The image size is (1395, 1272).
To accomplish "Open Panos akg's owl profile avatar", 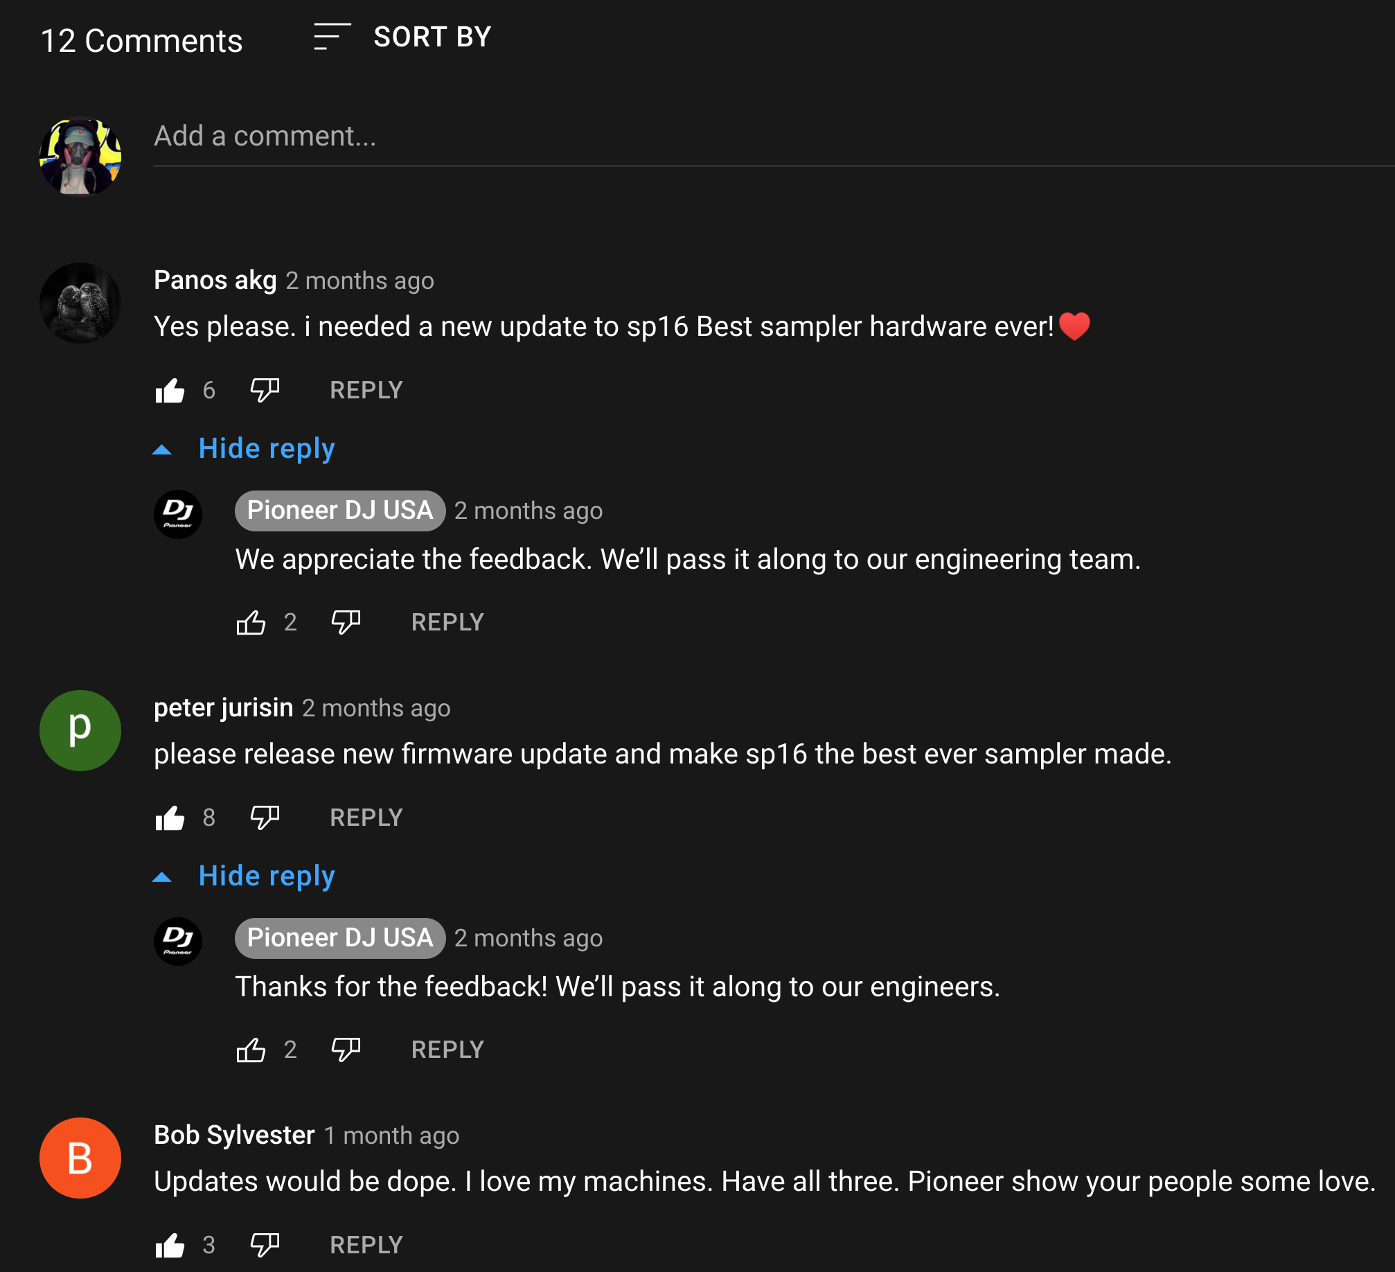I will [80, 303].
